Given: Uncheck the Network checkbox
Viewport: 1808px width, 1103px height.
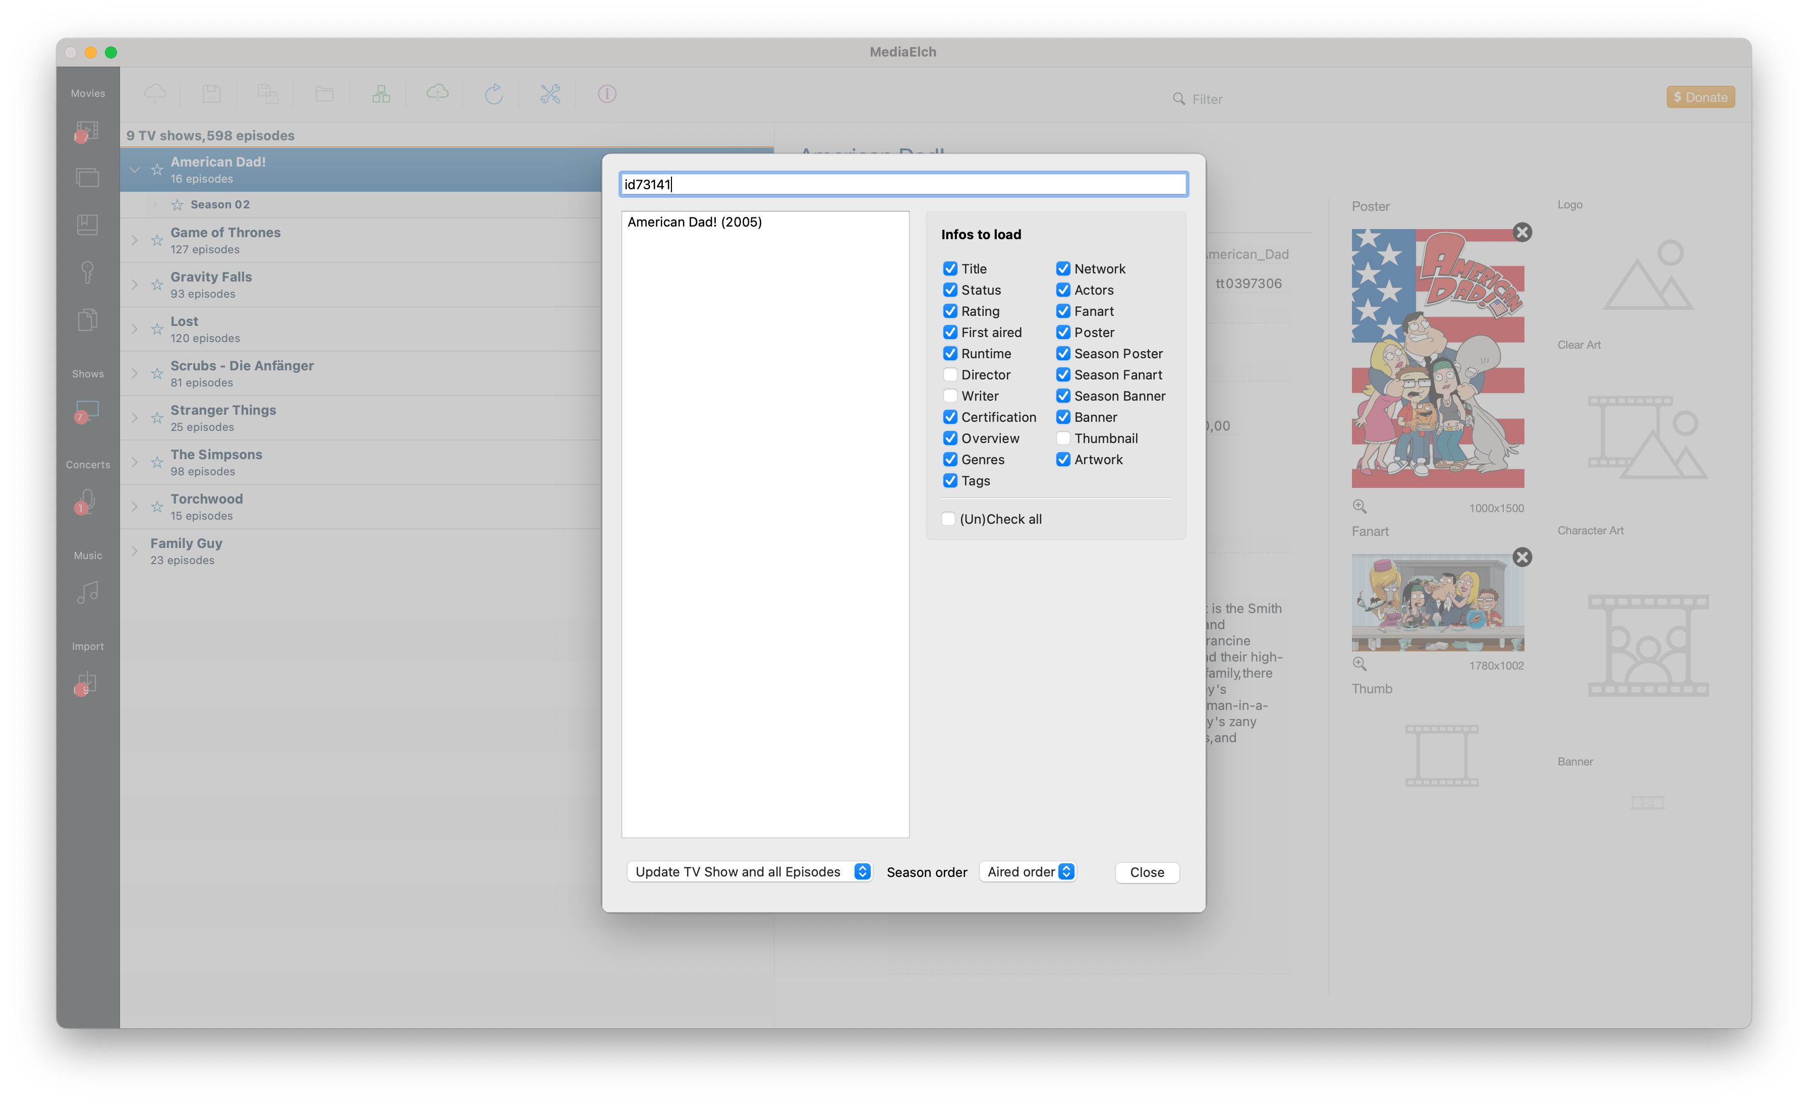Looking at the screenshot, I should (1063, 268).
